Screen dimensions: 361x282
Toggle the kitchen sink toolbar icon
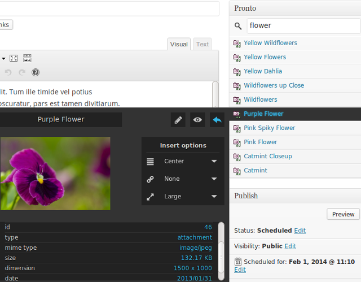click(27, 58)
